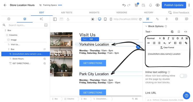Insert a bulleted list
The height and width of the screenshot is (102, 193).
point(159,43)
